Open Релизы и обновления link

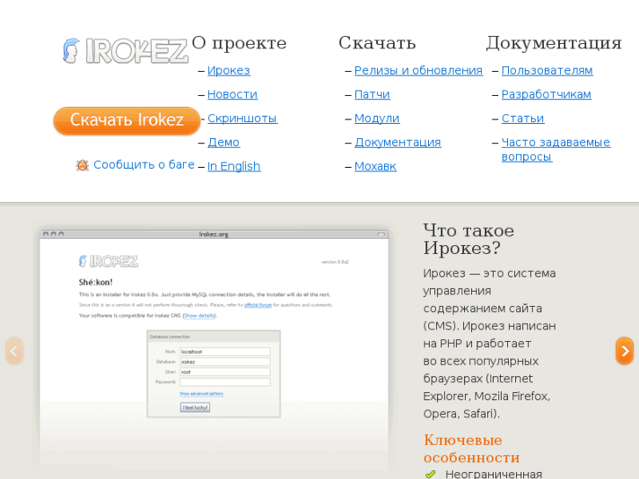(x=418, y=70)
